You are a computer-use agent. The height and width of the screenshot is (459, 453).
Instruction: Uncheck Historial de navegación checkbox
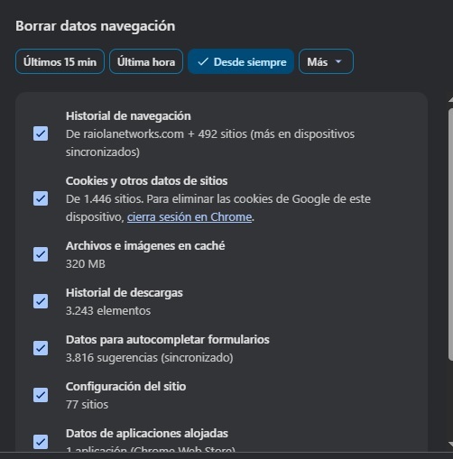(x=41, y=133)
